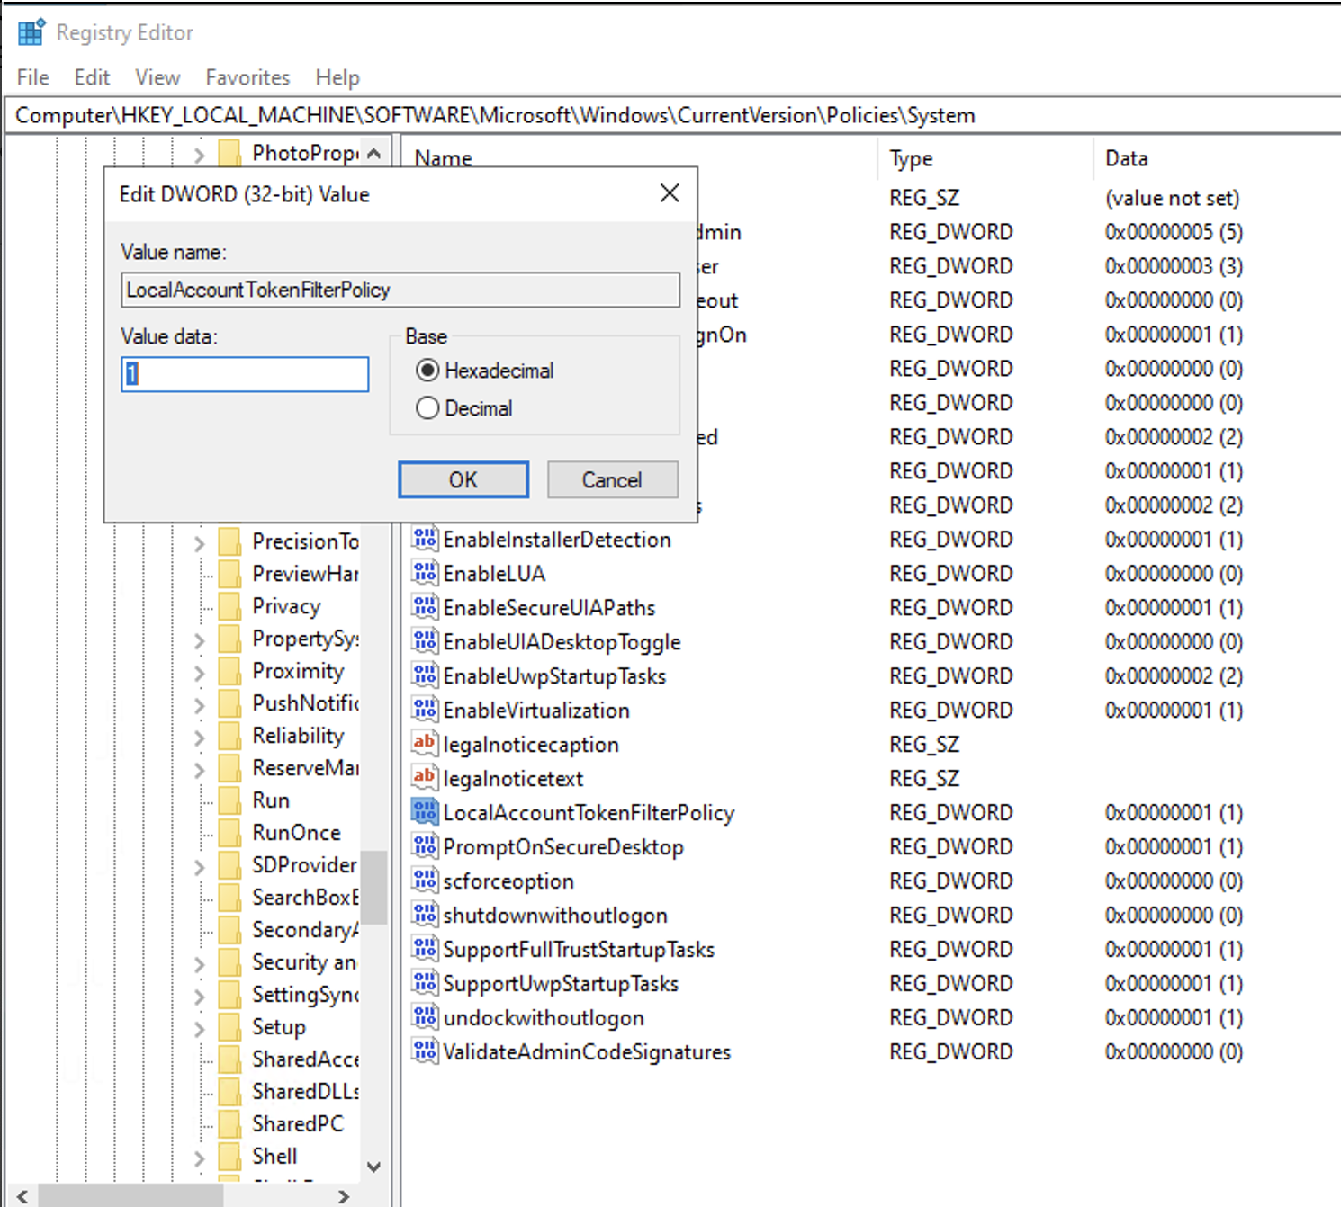Click the SupportUwpStartupTasks value icon
The width and height of the screenshot is (1341, 1207).
click(425, 983)
